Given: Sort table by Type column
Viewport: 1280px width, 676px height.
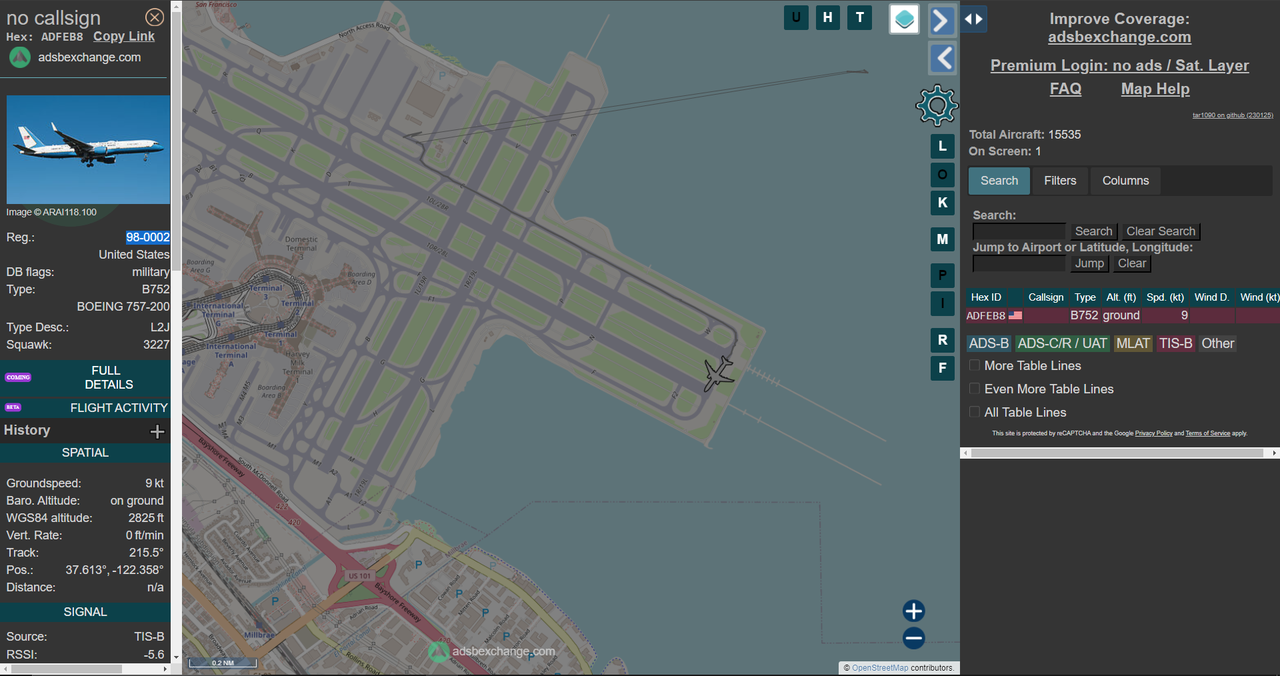Looking at the screenshot, I should [1085, 297].
